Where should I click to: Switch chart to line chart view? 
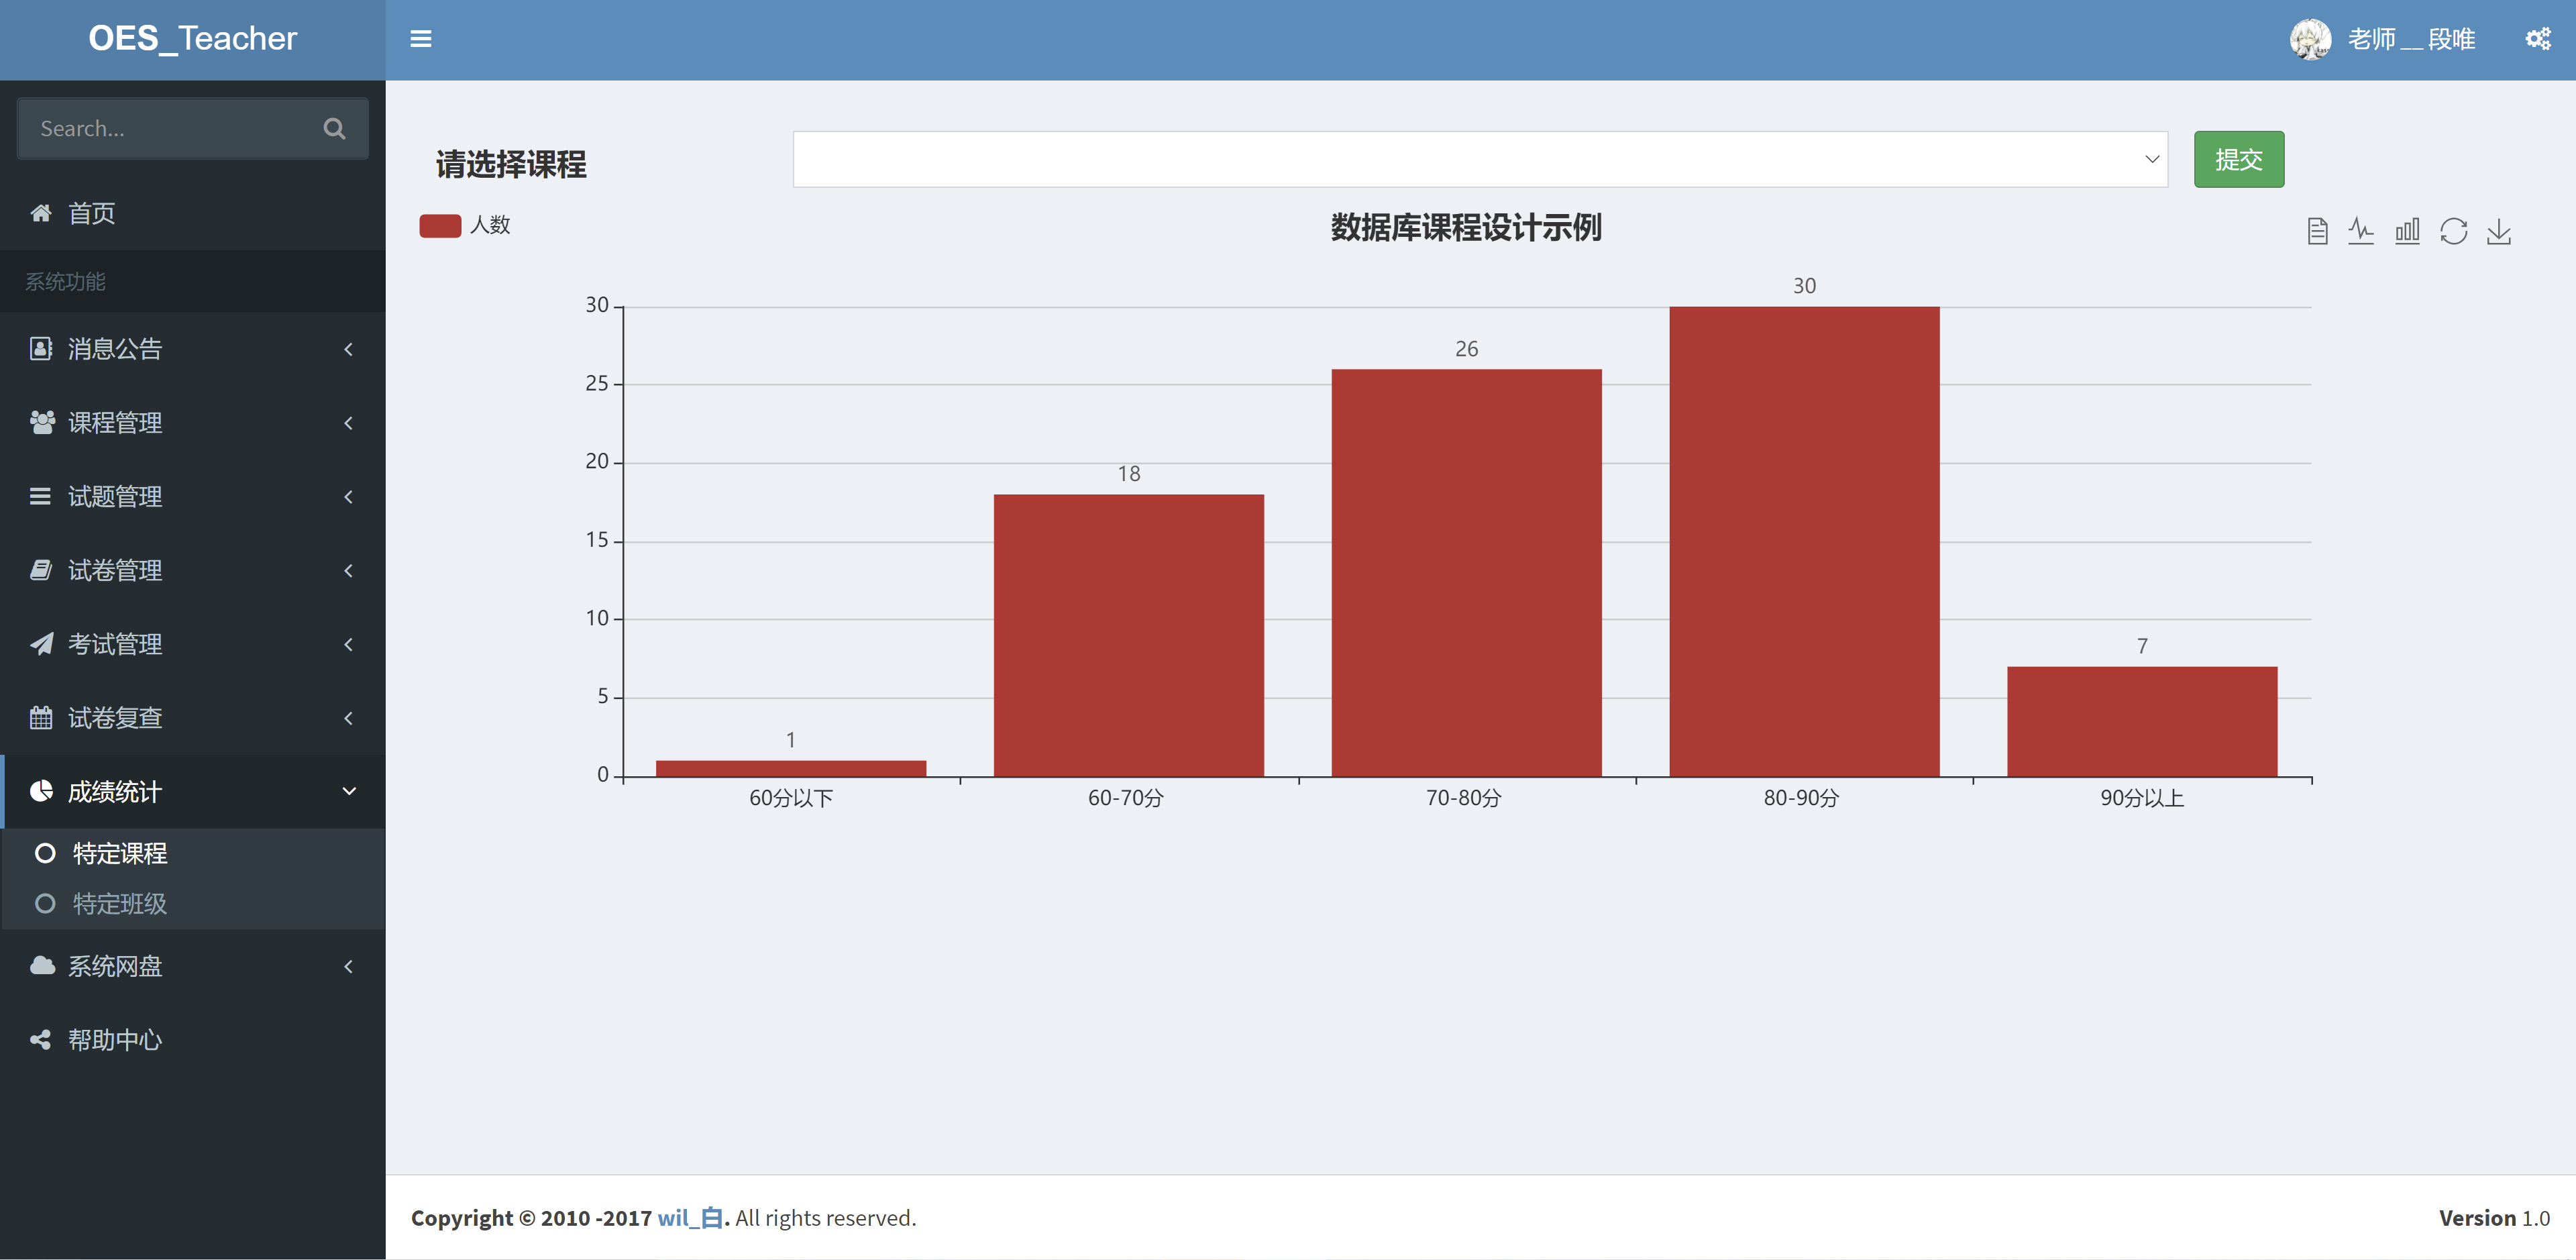(x=2361, y=230)
